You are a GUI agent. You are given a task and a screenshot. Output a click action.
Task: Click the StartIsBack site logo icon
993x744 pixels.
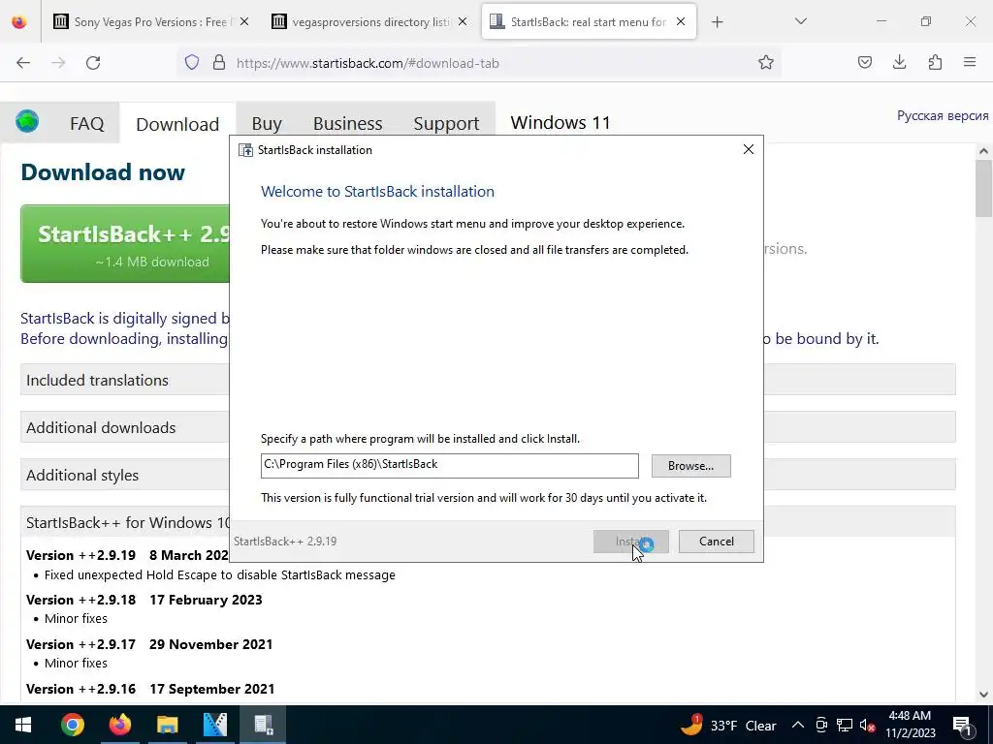[x=27, y=121]
